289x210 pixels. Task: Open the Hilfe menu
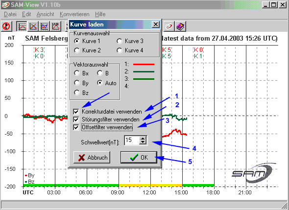pyautogui.click(x=100, y=14)
